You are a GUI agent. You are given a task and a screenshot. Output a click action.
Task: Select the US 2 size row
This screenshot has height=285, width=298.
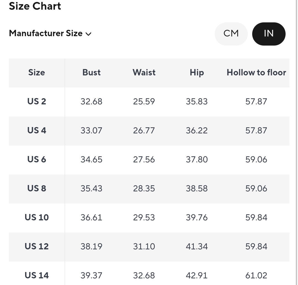click(x=36, y=102)
